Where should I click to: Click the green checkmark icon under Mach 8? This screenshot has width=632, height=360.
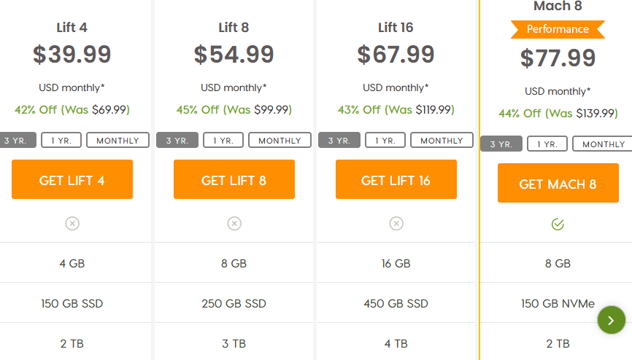point(558,224)
